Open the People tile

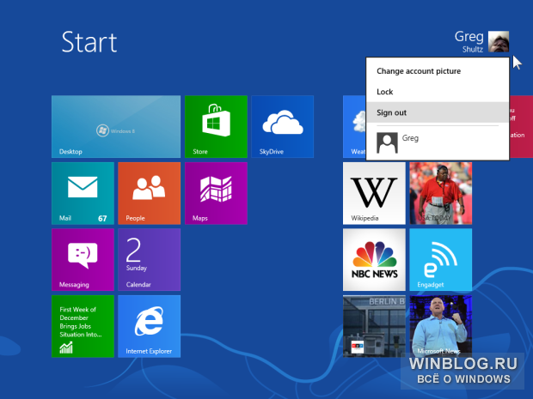coord(150,193)
